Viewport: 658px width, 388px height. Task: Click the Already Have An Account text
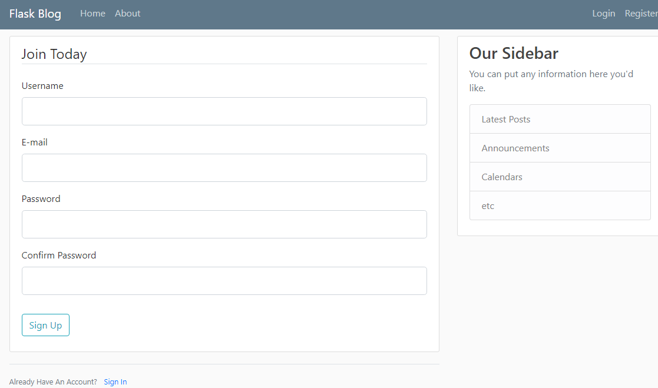53,382
